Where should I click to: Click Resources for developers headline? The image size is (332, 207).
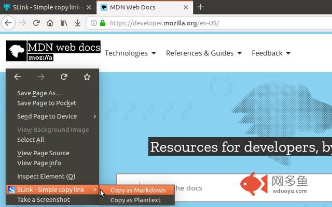point(240,146)
